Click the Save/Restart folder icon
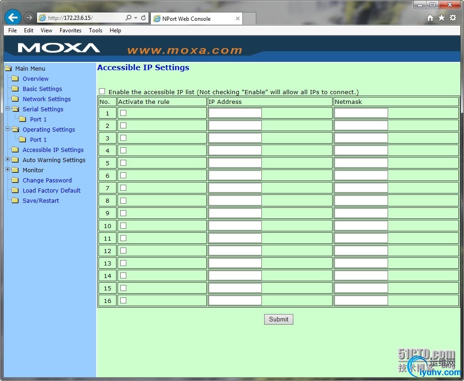The width and height of the screenshot is (464, 381). tap(15, 200)
